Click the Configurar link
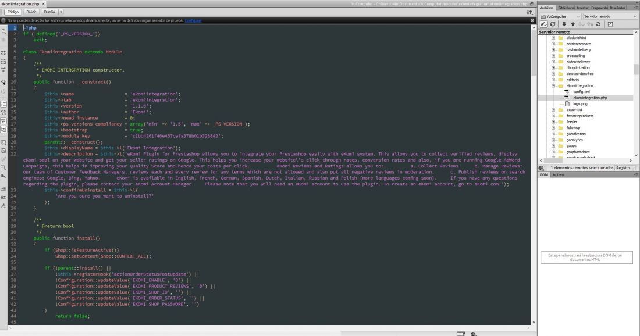640x336 pixels. click(x=193, y=20)
